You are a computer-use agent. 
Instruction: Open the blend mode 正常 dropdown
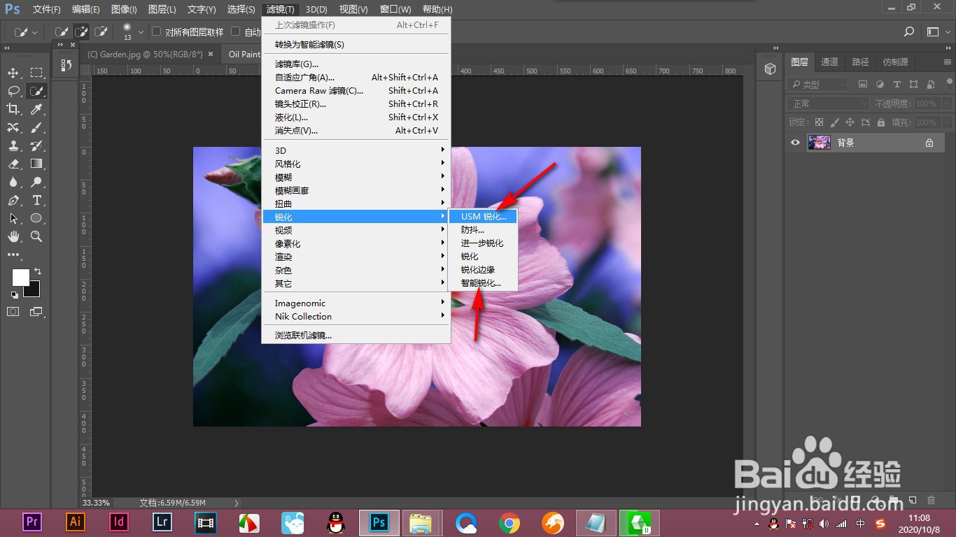point(829,103)
